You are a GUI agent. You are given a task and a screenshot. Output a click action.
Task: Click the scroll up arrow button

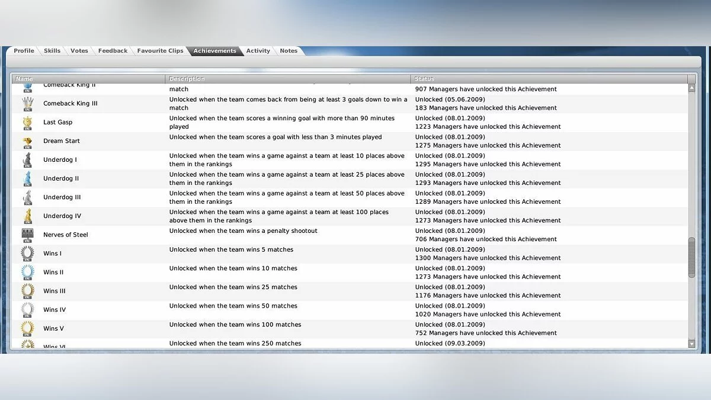691,88
